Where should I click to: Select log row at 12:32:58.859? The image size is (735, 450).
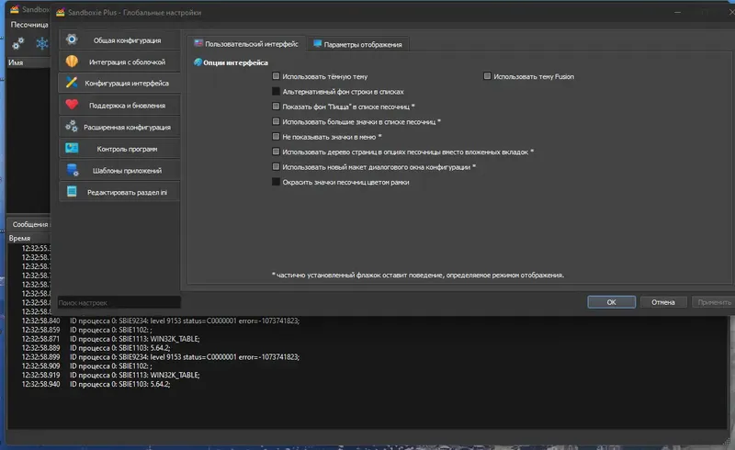[x=367, y=330]
